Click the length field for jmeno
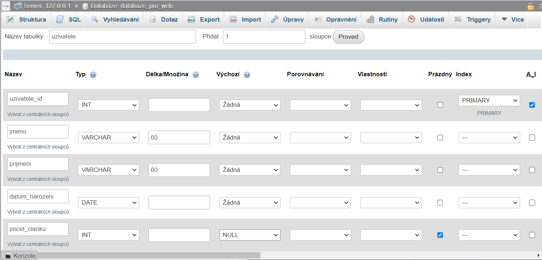The image size is (542, 260). (179, 137)
